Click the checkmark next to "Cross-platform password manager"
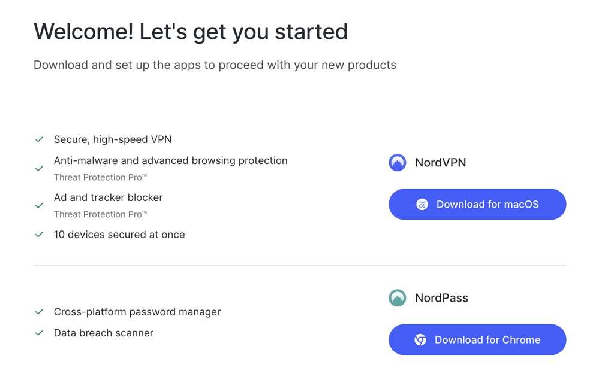Viewport: 614px width, 389px height. [x=39, y=312]
